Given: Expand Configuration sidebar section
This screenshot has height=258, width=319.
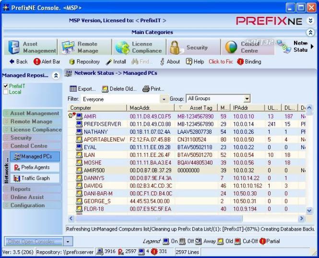Looking at the screenshot, I should pyautogui.click(x=33, y=205).
